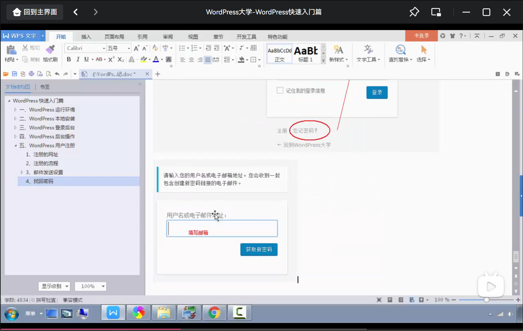523x331 pixels.
Task: Toggle strikethrough formatting
Action: coord(99,59)
